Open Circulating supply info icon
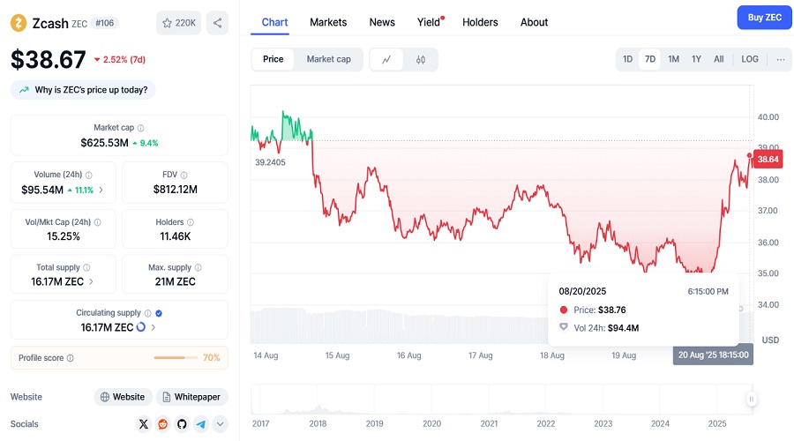794x441 pixels. click(148, 313)
